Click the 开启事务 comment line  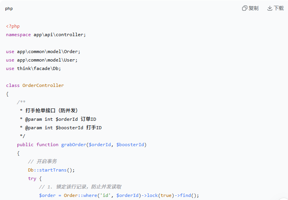tap(42, 162)
